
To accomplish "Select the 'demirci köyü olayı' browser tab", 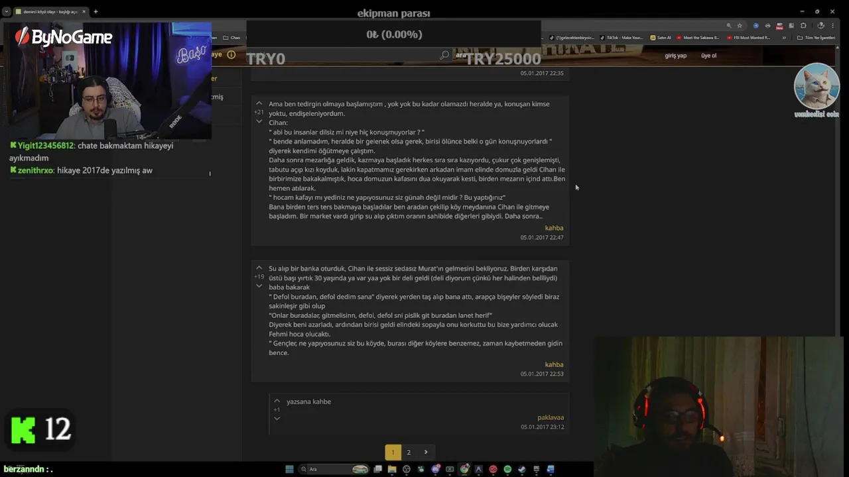I will pyautogui.click(x=50, y=11).
